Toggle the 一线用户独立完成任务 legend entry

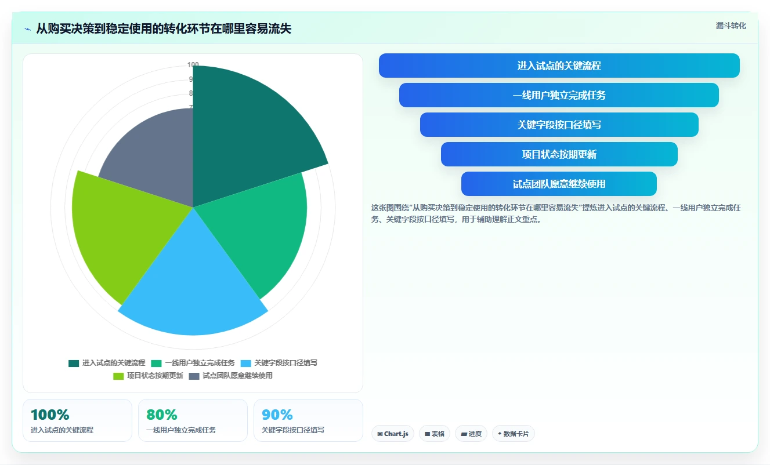pyautogui.click(x=193, y=363)
